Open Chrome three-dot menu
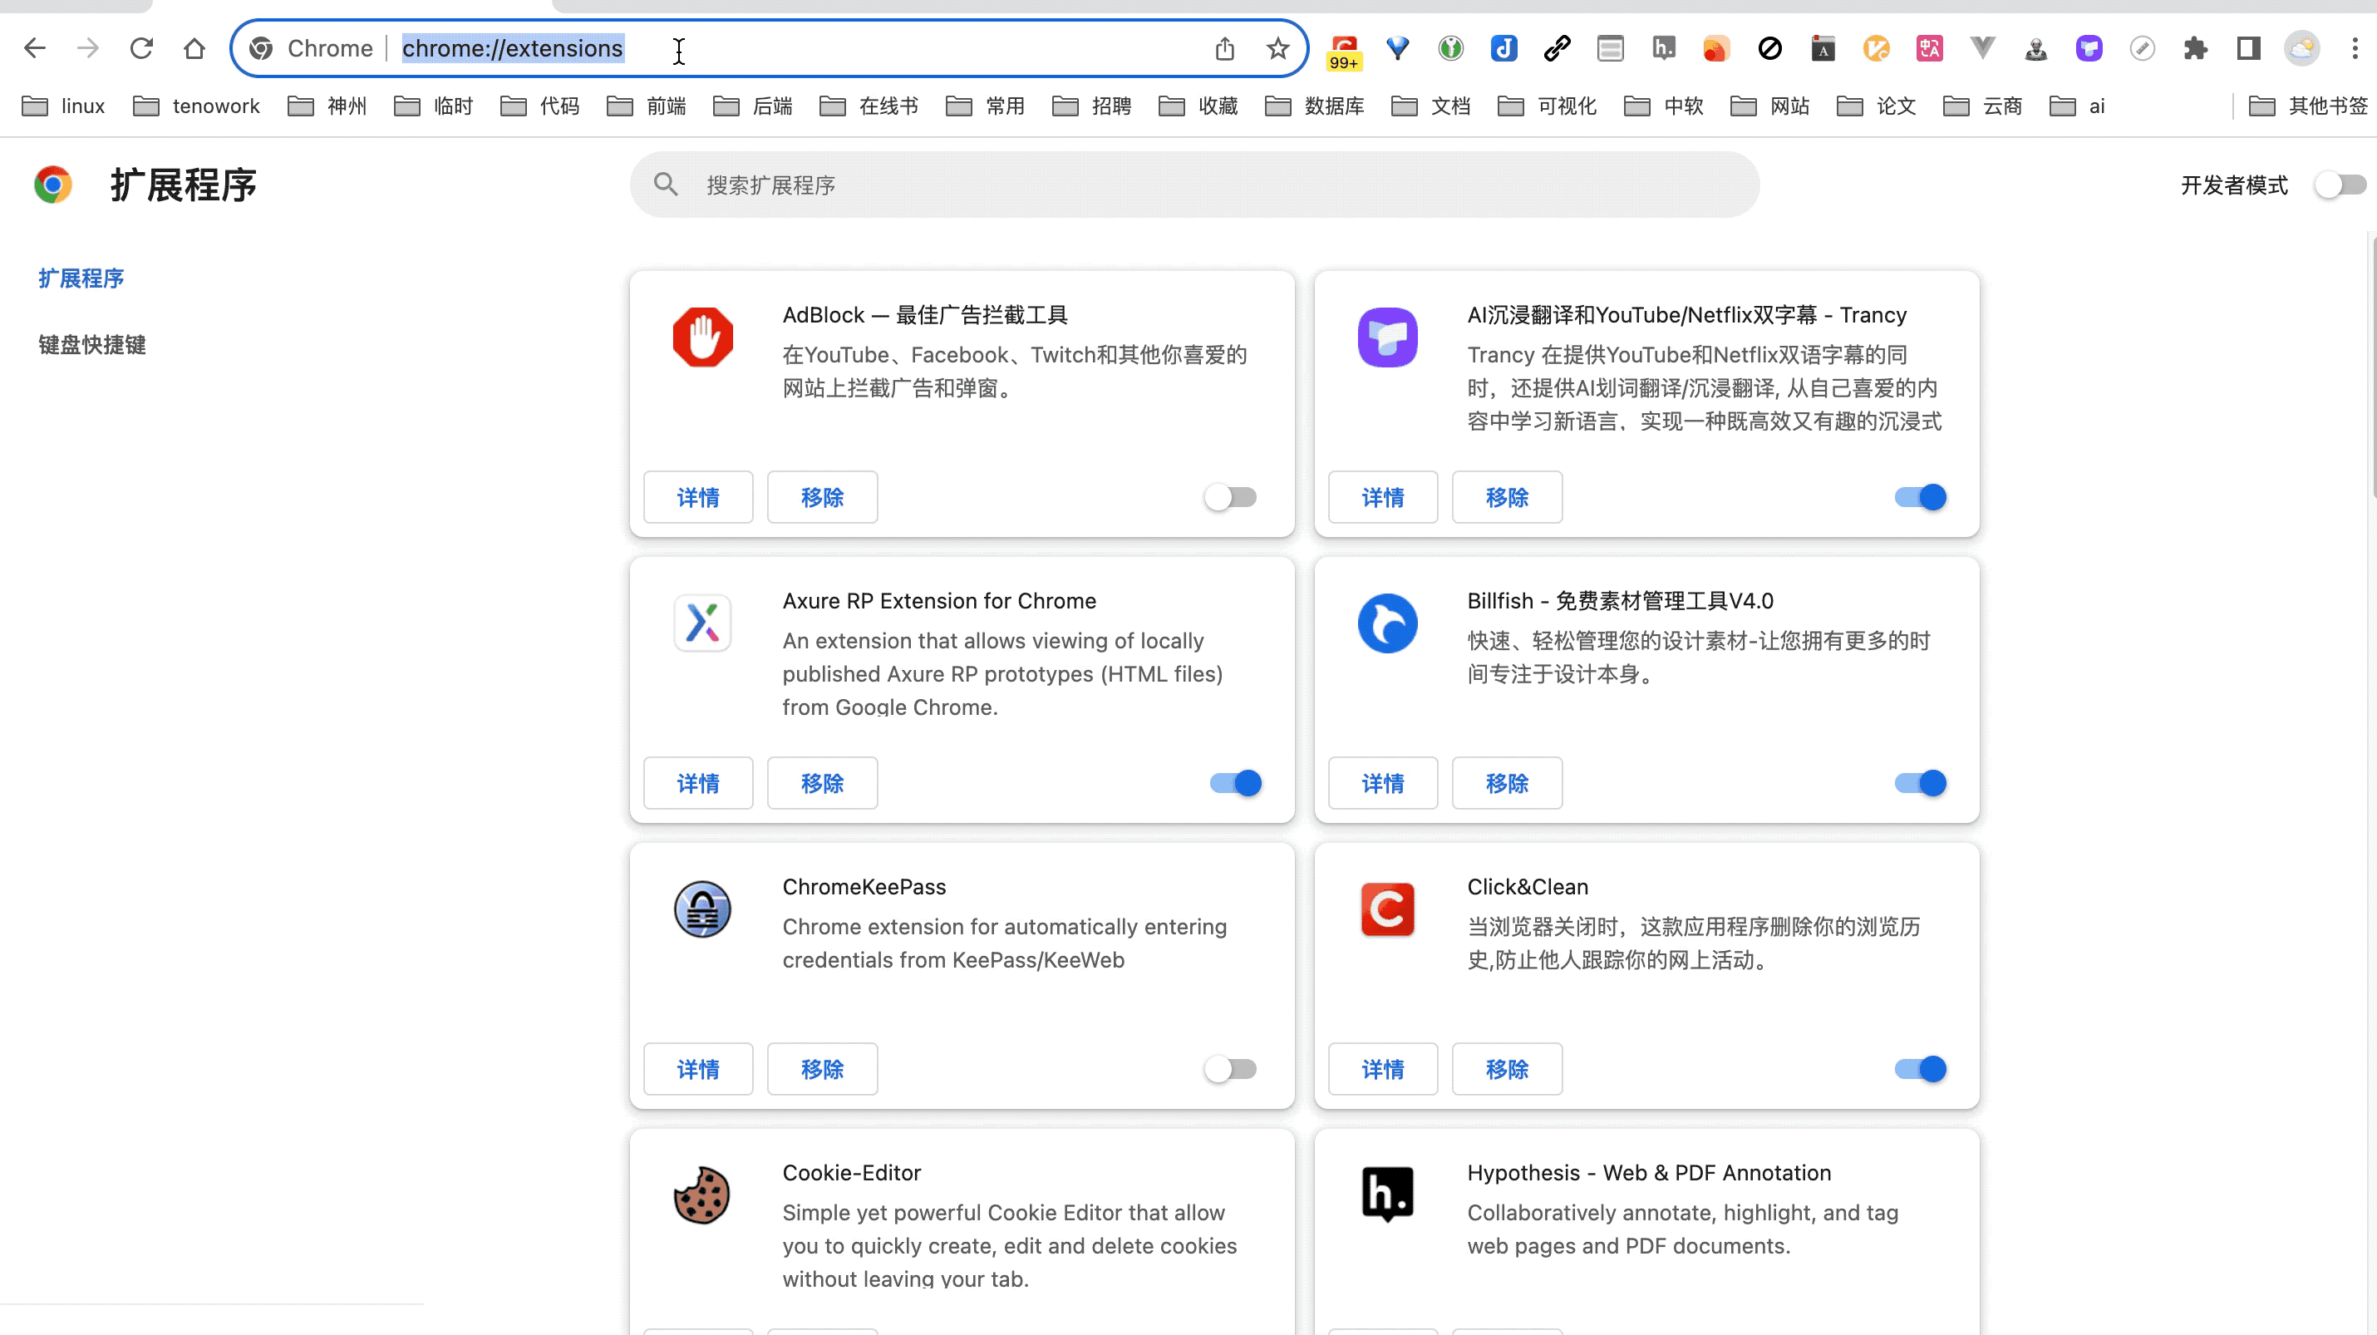Viewport: 2377px width, 1335px height. (2355, 48)
